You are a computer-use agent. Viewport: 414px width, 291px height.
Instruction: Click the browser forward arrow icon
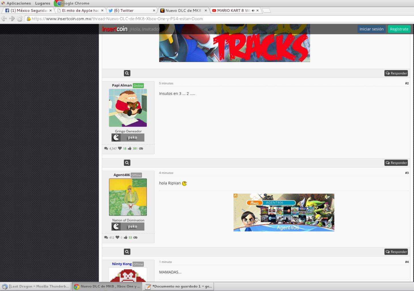click(x=12, y=19)
